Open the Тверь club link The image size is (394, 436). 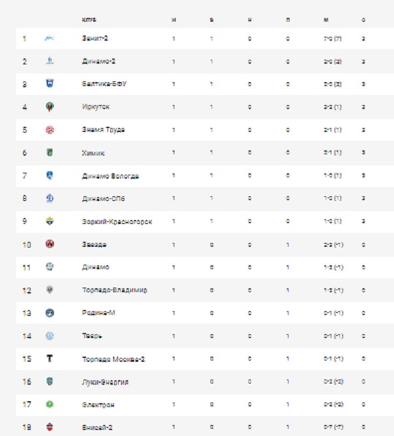pyautogui.click(x=92, y=336)
